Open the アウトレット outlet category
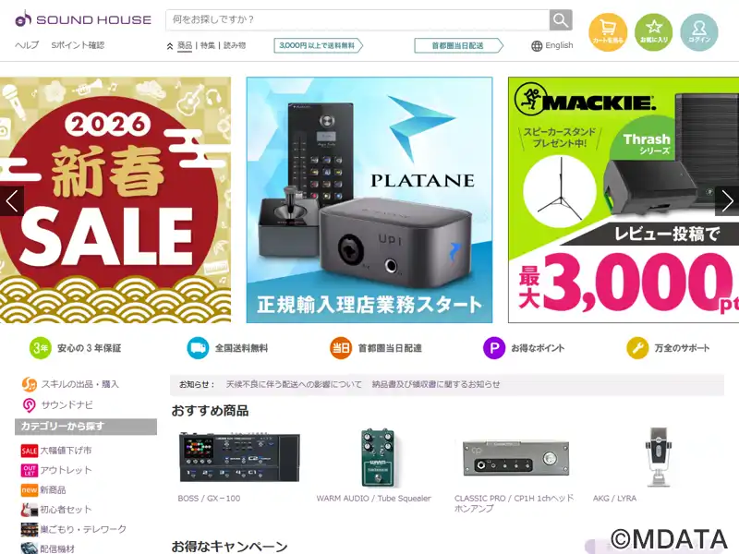 [x=56, y=470]
